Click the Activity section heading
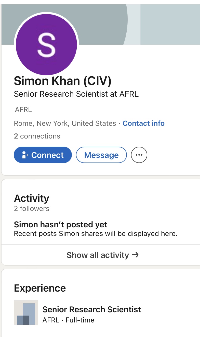Screen dimensions: 200x337 (32, 198)
